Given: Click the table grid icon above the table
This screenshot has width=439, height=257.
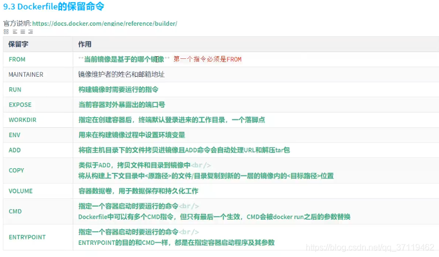Looking at the screenshot, I should 6,32.
